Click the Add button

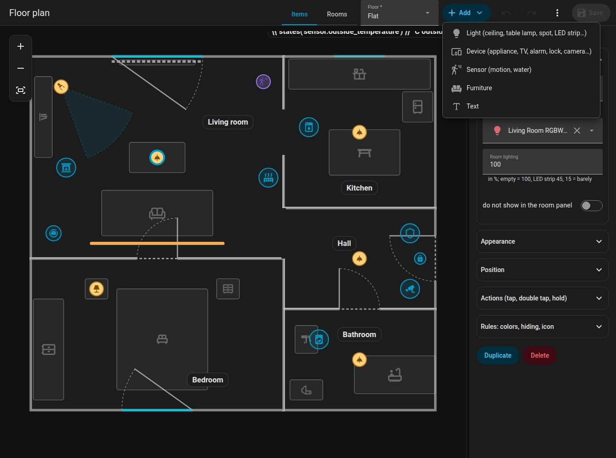coord(467,13)
